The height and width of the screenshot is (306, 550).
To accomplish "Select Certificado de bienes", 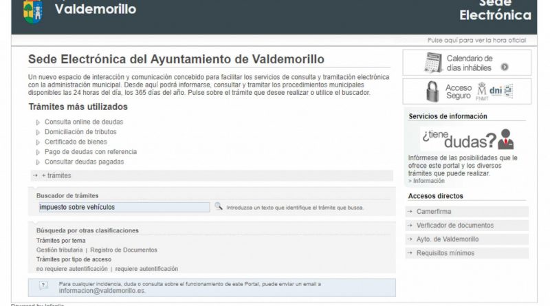I will [x=74, y=142].
